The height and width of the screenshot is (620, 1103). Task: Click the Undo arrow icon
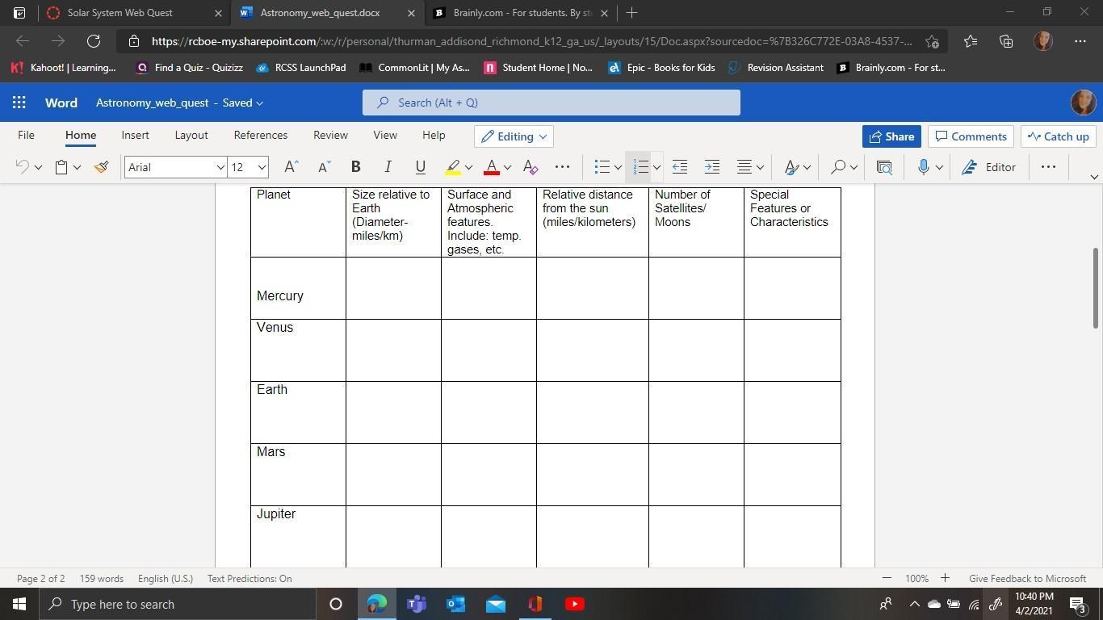point(23,167)
